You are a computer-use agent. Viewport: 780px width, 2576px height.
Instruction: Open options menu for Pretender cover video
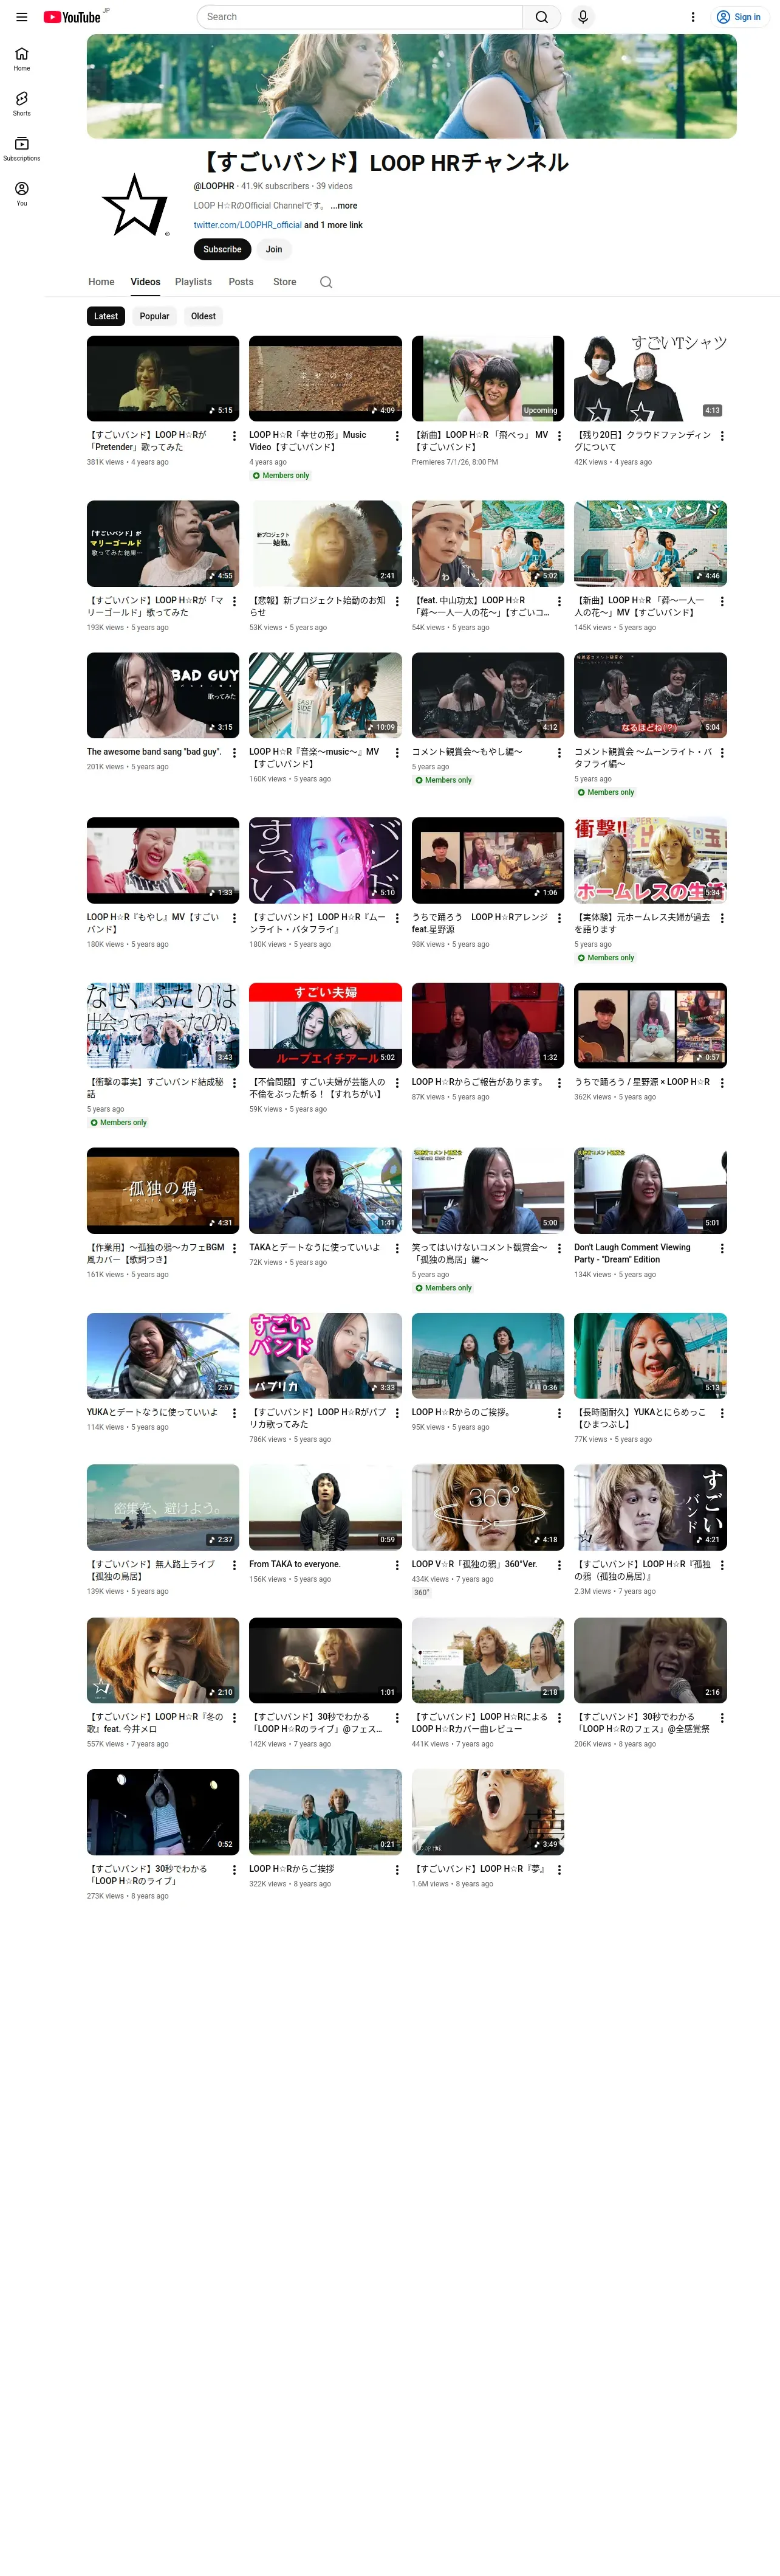tap(234, 436)
